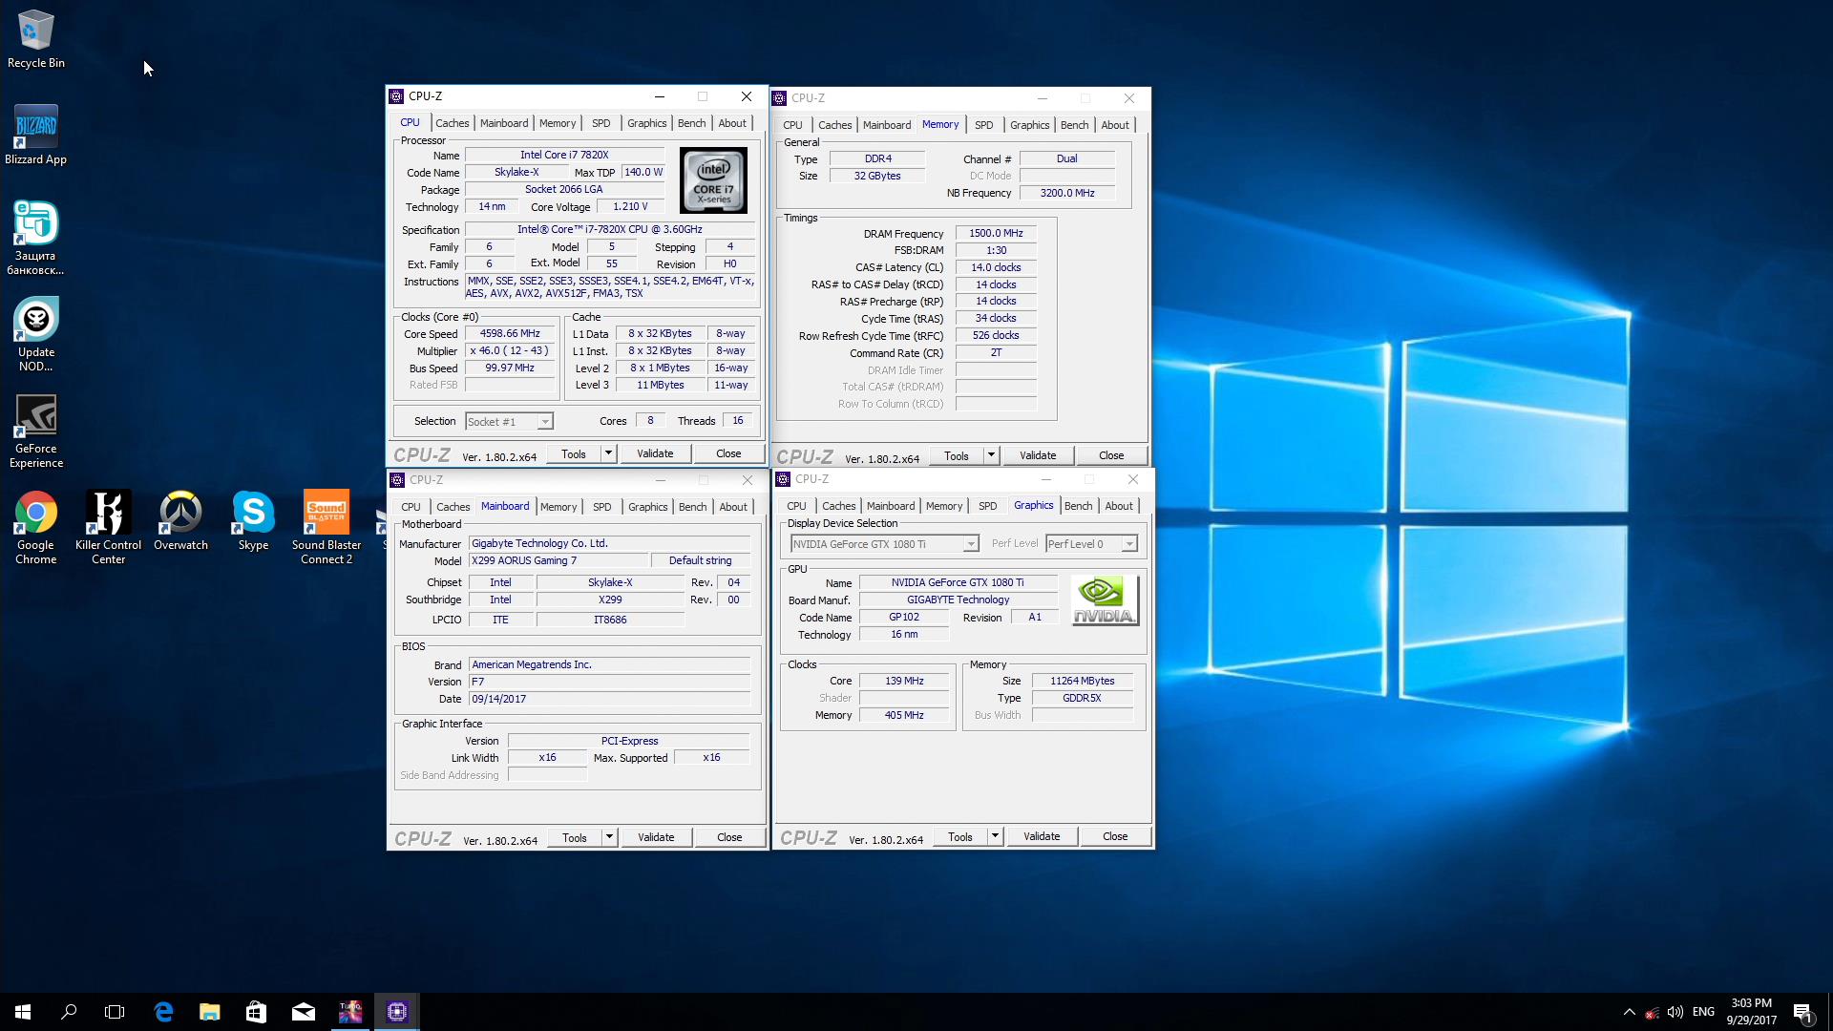The height and width of the screenshot is (1031, 1833).
Task: Open the Tools dropdown arrow in CPU window
Action: [x=609, y=453]
